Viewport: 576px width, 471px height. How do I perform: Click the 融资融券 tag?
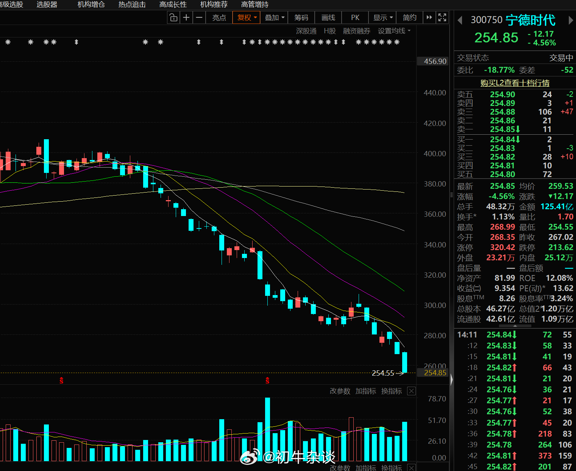[x=357, y=31]
